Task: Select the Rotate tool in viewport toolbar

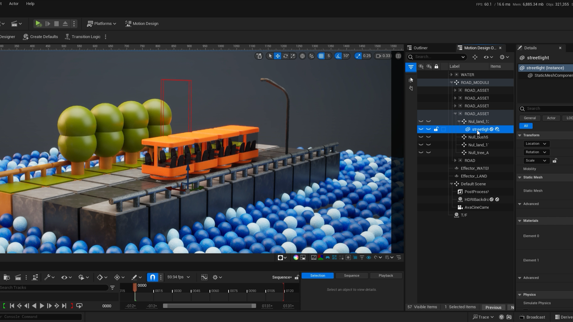Action: (285, 56)
